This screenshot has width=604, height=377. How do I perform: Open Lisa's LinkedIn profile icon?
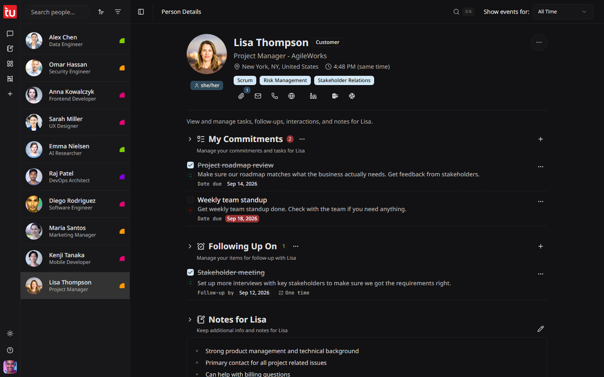[313, 96]
